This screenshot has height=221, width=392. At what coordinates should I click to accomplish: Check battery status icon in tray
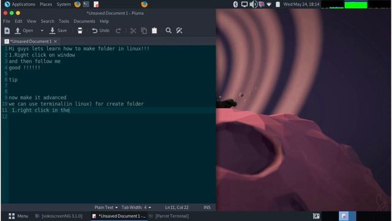pos(277,4)
